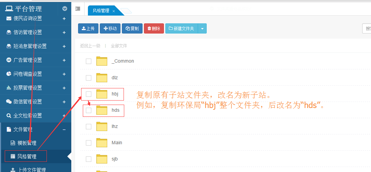
Task: Expand 全文检索设置 with its plus sign
Action: (x=64, y=116)
